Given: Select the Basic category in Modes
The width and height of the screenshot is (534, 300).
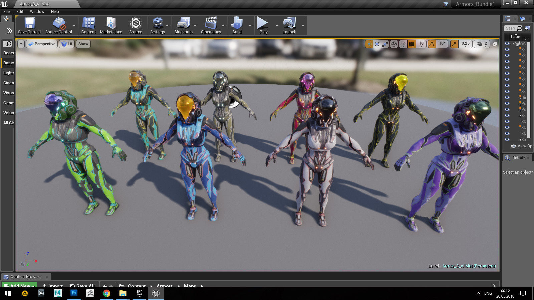Looking at the screenshot, I should click(8, 63).
